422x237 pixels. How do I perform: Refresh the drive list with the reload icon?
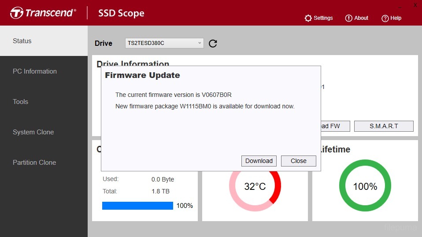pos(213,43)
